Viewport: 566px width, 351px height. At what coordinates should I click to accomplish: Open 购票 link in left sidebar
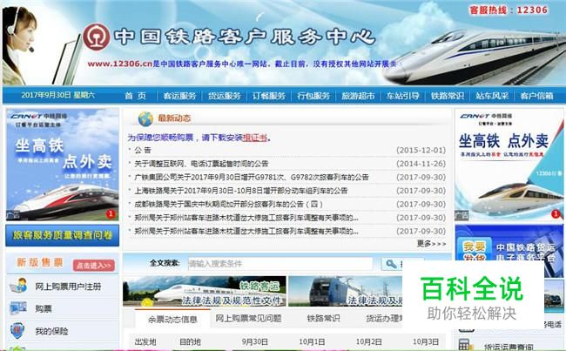[x=44, y=308]
